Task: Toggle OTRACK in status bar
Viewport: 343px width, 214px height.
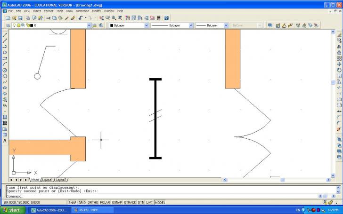Action: pyautogui.click(x=130, y=202)
